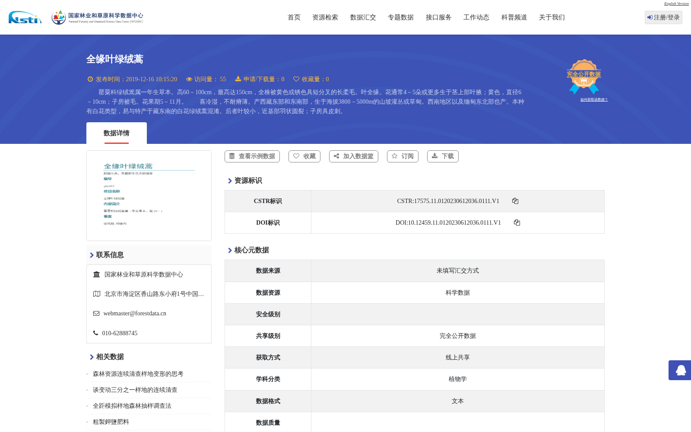Click 查看示例数据 button
This screenshot has width=691, height=432.
[252, 156]
